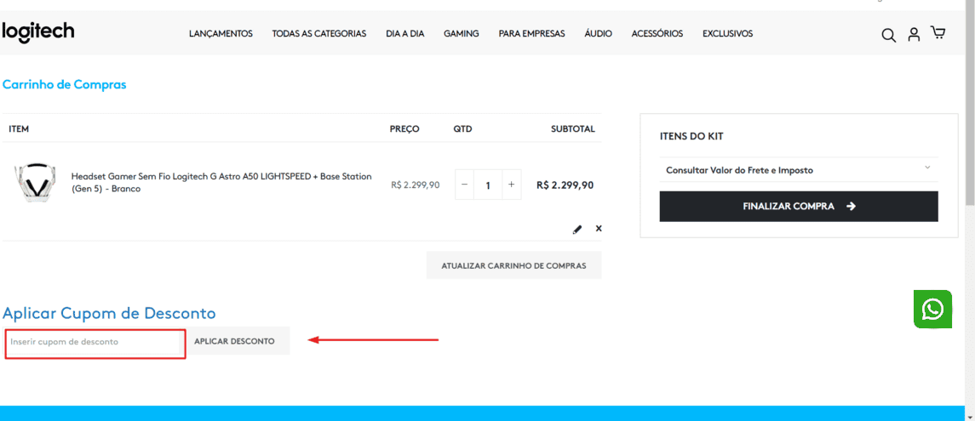Open the shopping cart icon
Viewport: 975px width, 421px height.
(938, 32)
